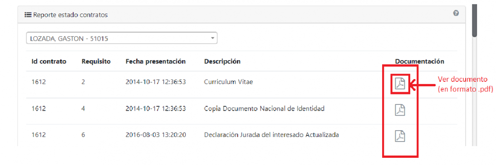Click the list icon beside Reporte estado contratos
Viewport: 496px width, 165px height.
(x=28, y=14)
